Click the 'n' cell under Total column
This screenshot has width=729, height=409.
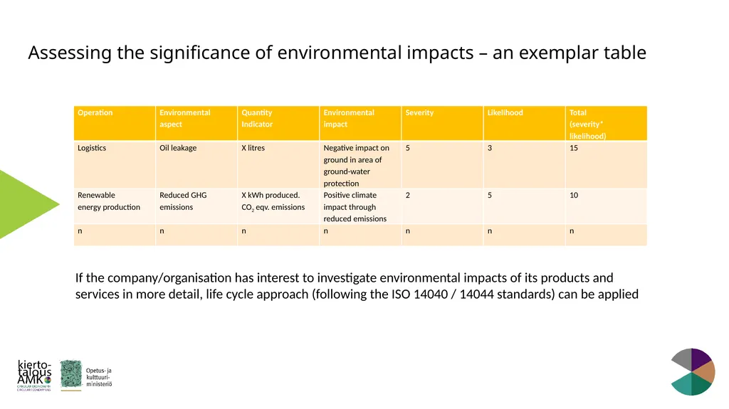pyautogui.click(x=607, y=235)
